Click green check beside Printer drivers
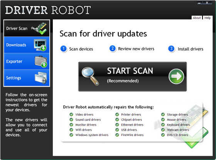The height and width of the screenshot is (160, 216). pyautogui.click(x=117, y=114)
